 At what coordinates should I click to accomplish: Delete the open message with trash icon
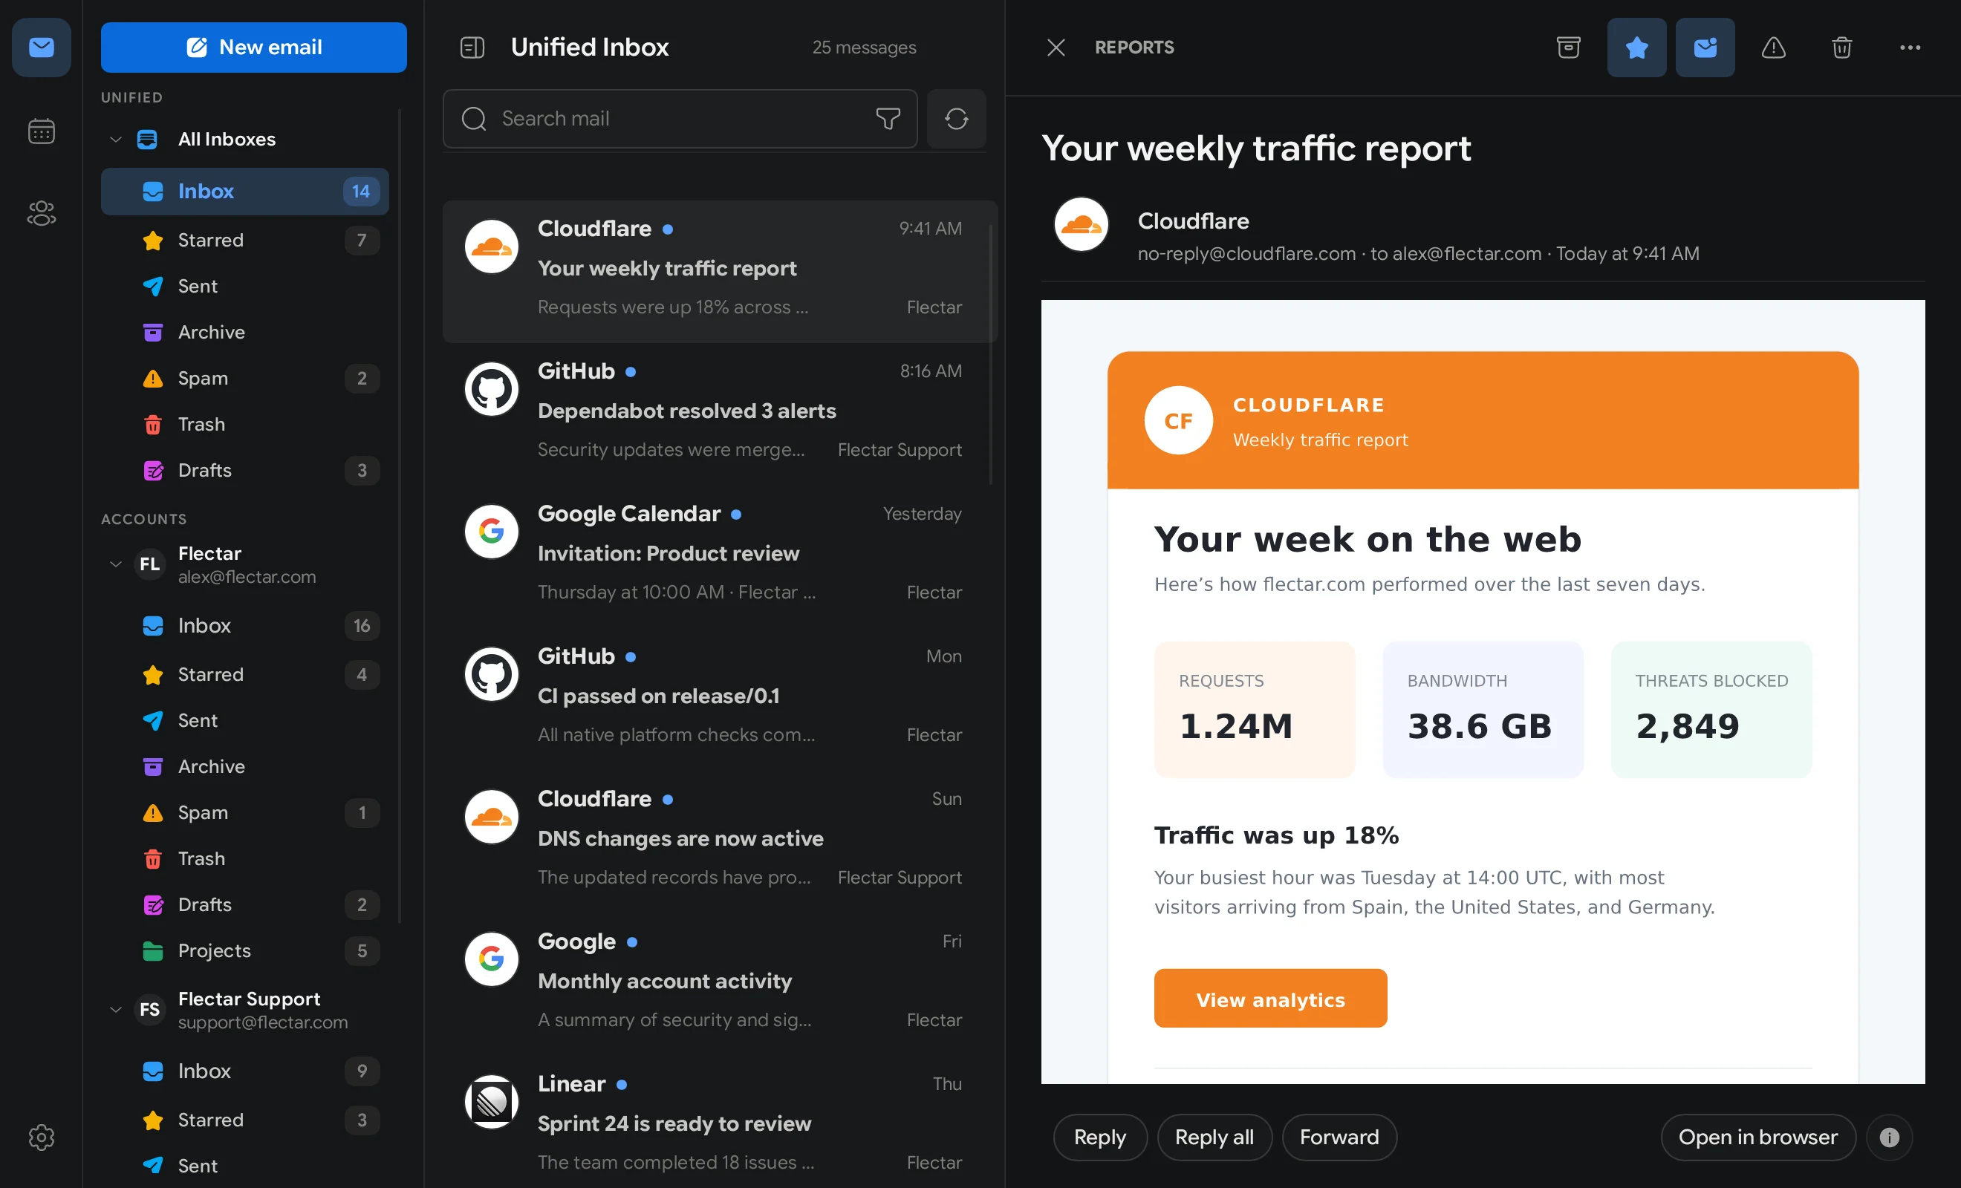pyautogui.click(x=1841, y=48)
